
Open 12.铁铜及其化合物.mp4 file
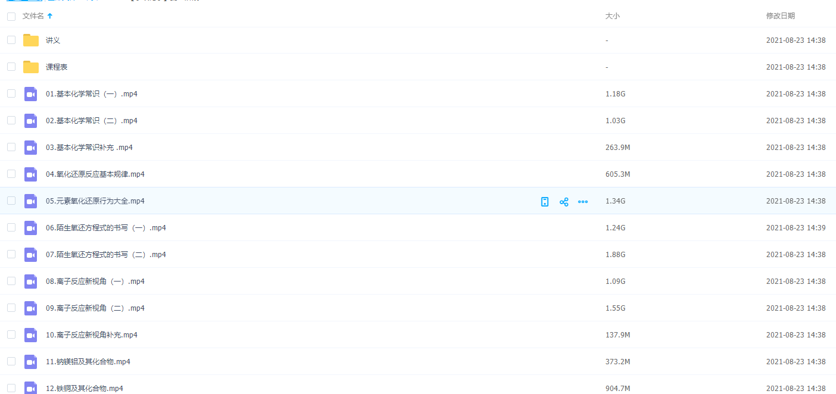[x=85, y=388]
